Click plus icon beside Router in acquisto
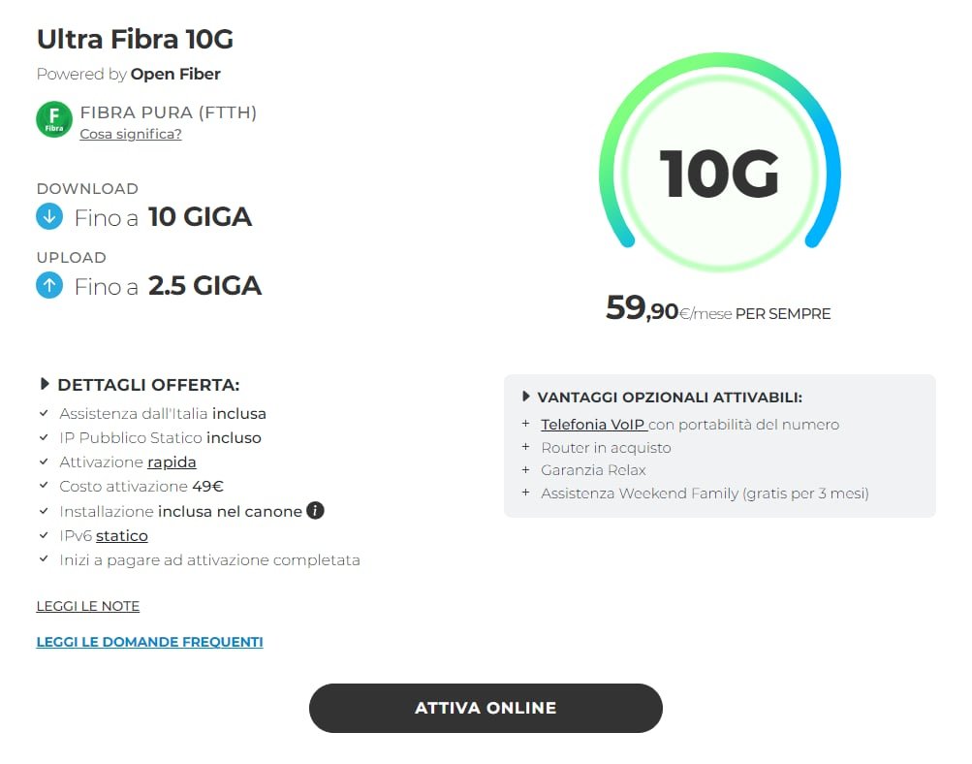Image resolution: width=972 pixels, height=764 pixels. [x=525, y=447]
